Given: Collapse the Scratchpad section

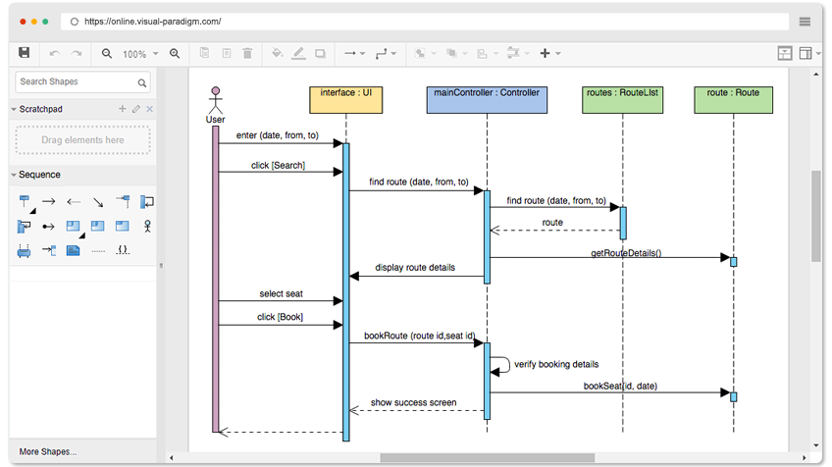Looking at the screenshot, I should 14,109.
